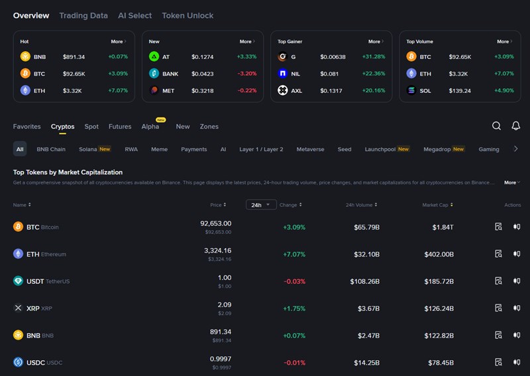The height and width of the screenshot is (376, 530).
Task: Sort the table by Market Cap column
Action: click(437, 205)
